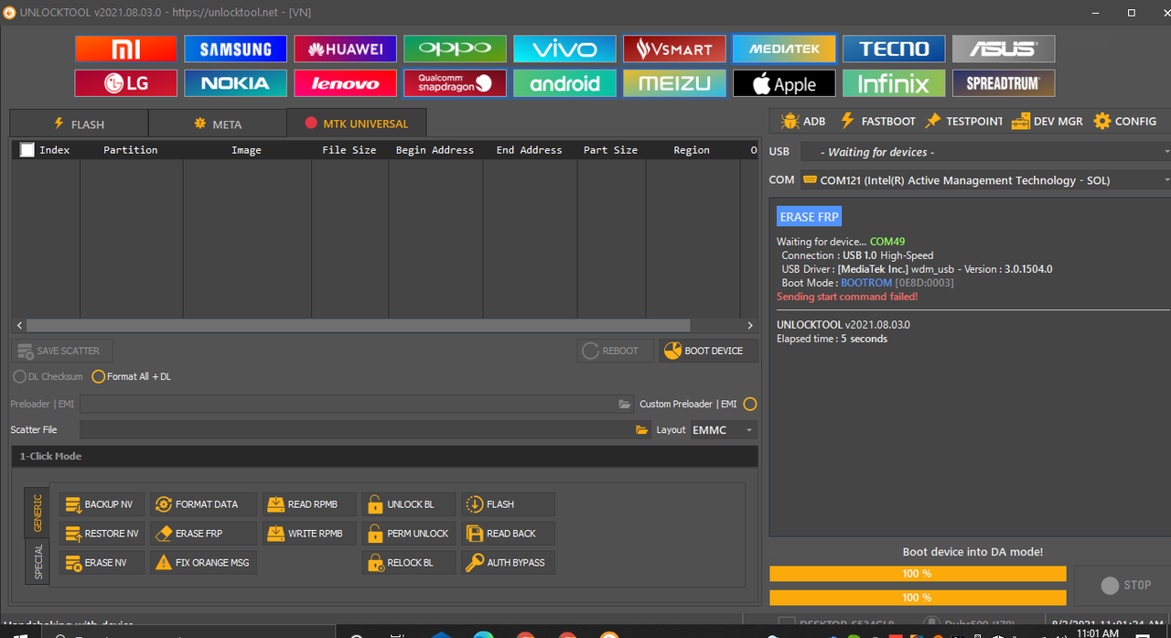Pick the OPPO brand tile
Screen dimensions: 1171x638
tap(455, 49)
